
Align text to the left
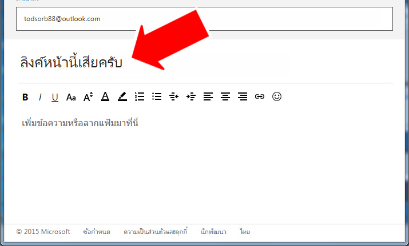208,96
